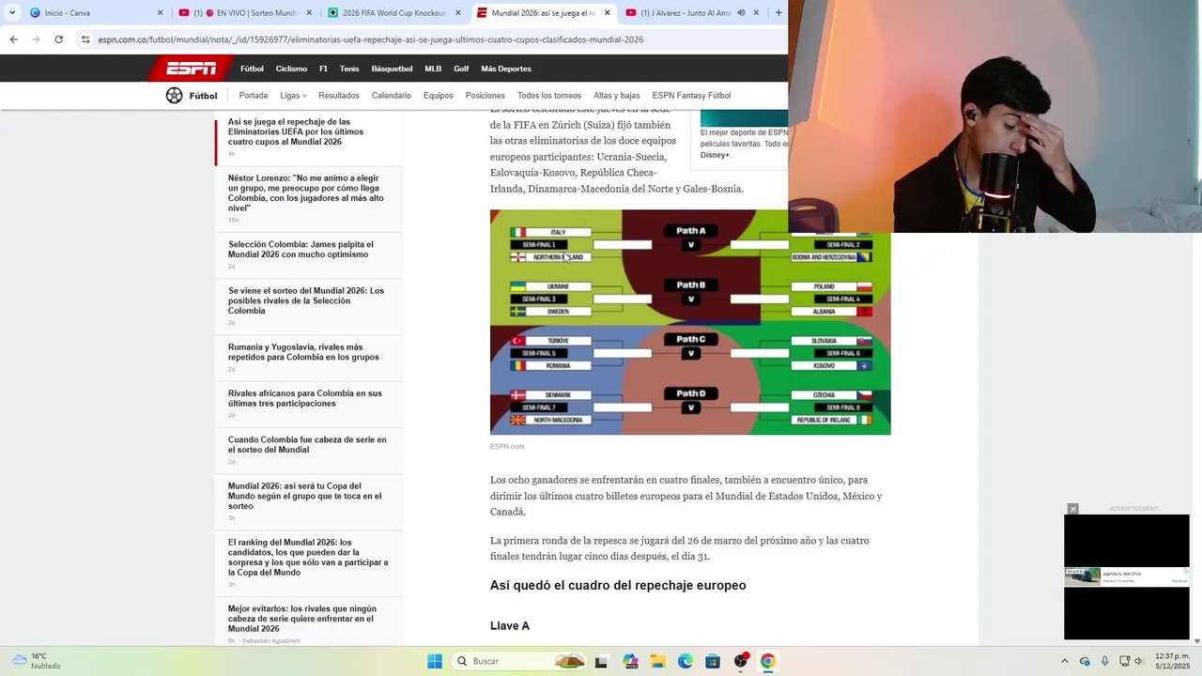This screenshot has width=1202, height=676.
Task: Open the OBS icon in taskbar
Action: point(741,661)
